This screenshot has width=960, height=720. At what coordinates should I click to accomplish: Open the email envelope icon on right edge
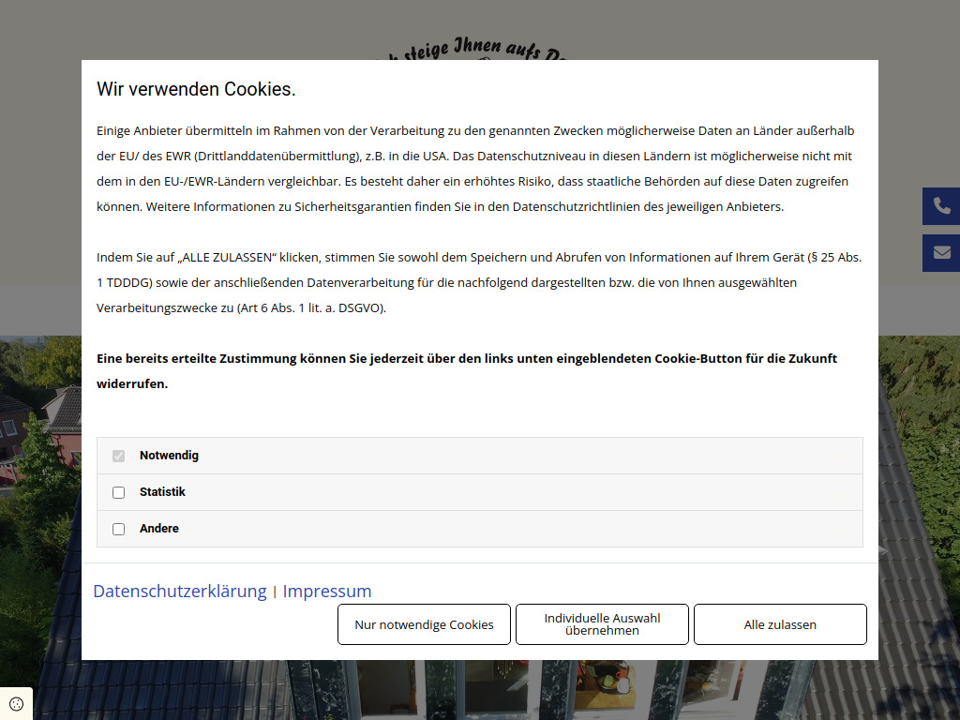941,252
